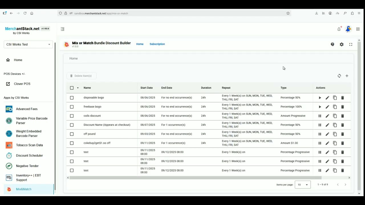Go back in browser

point(11,13)
